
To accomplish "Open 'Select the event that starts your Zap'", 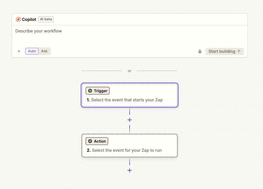I will point(127,100).
